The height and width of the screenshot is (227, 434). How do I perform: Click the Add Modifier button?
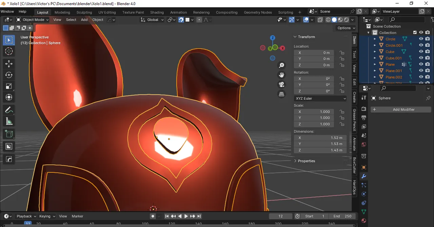tap(401, 109)
